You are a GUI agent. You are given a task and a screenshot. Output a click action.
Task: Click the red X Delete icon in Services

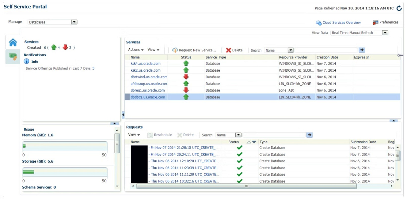pos(229,50)
